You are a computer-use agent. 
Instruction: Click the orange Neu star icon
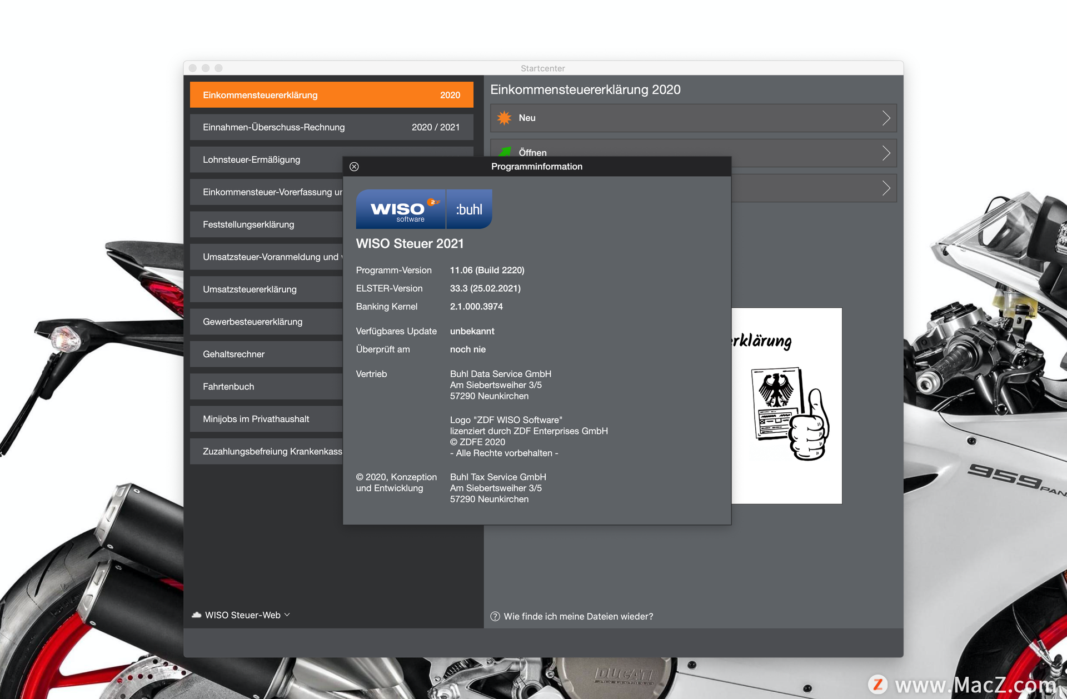[505, 118]
